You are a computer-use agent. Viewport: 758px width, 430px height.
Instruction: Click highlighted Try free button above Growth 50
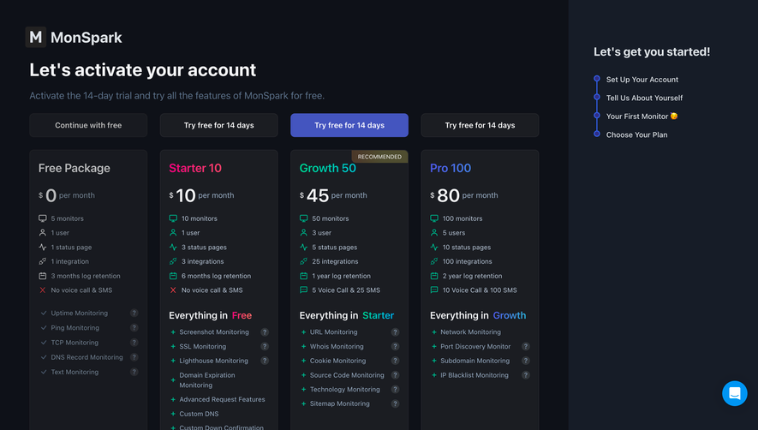349,125
